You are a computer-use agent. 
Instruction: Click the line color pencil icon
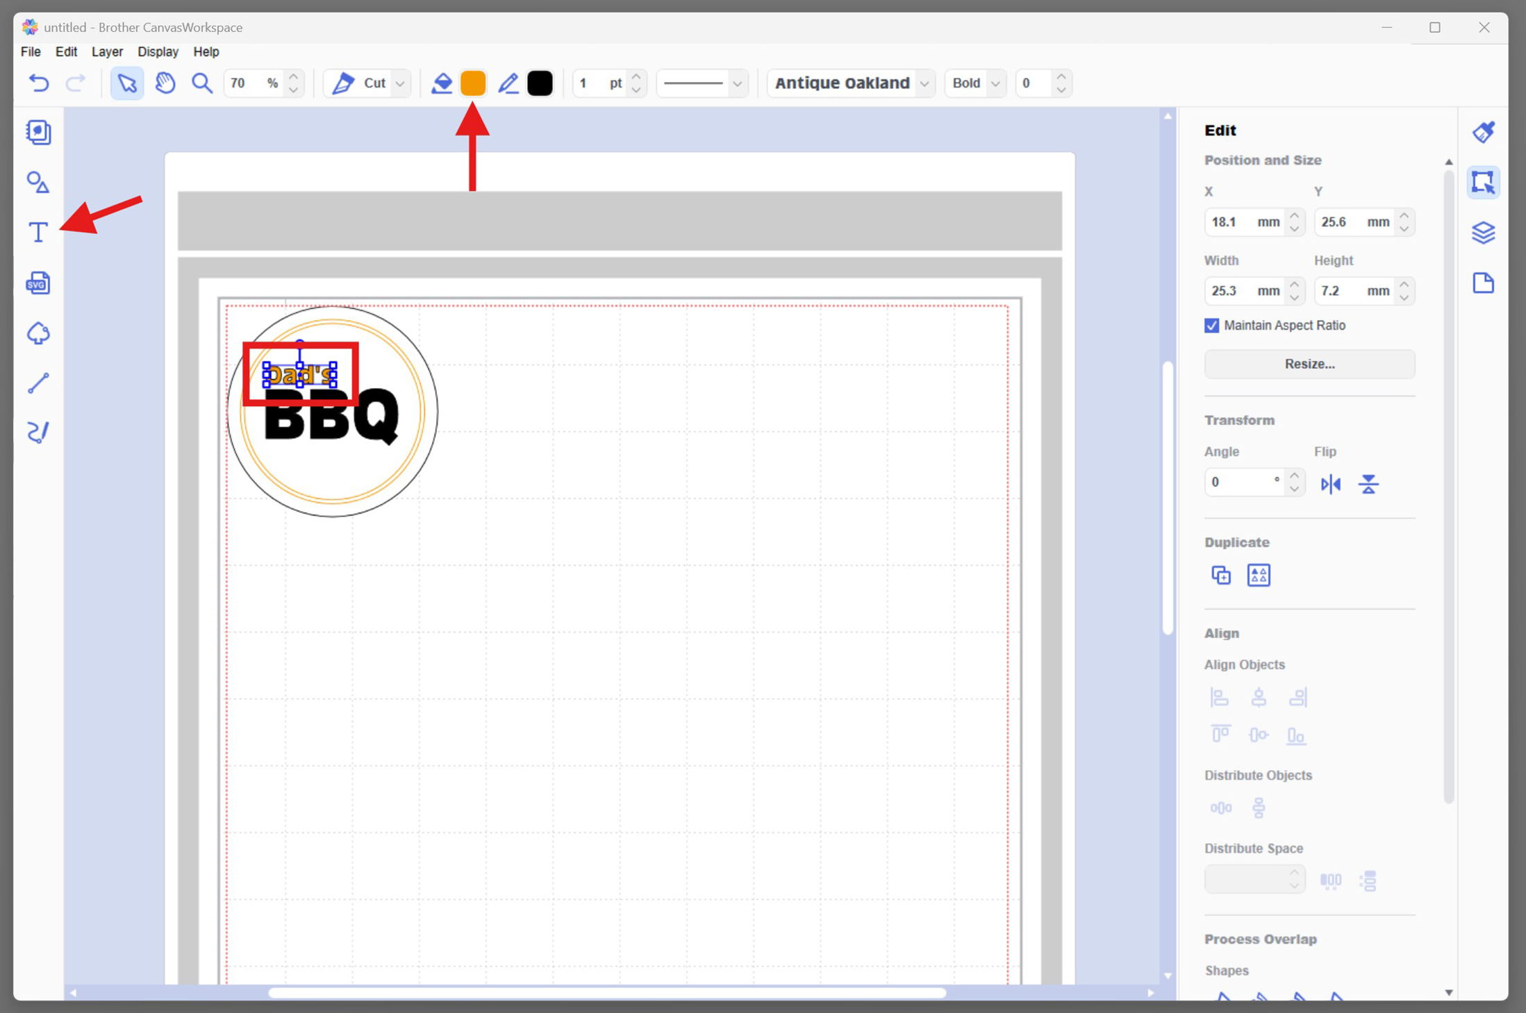pos(508,83)
